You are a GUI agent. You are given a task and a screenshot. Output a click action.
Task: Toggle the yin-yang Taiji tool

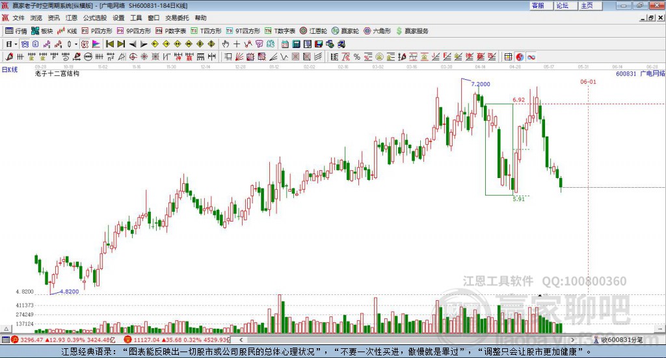point(520,57)
